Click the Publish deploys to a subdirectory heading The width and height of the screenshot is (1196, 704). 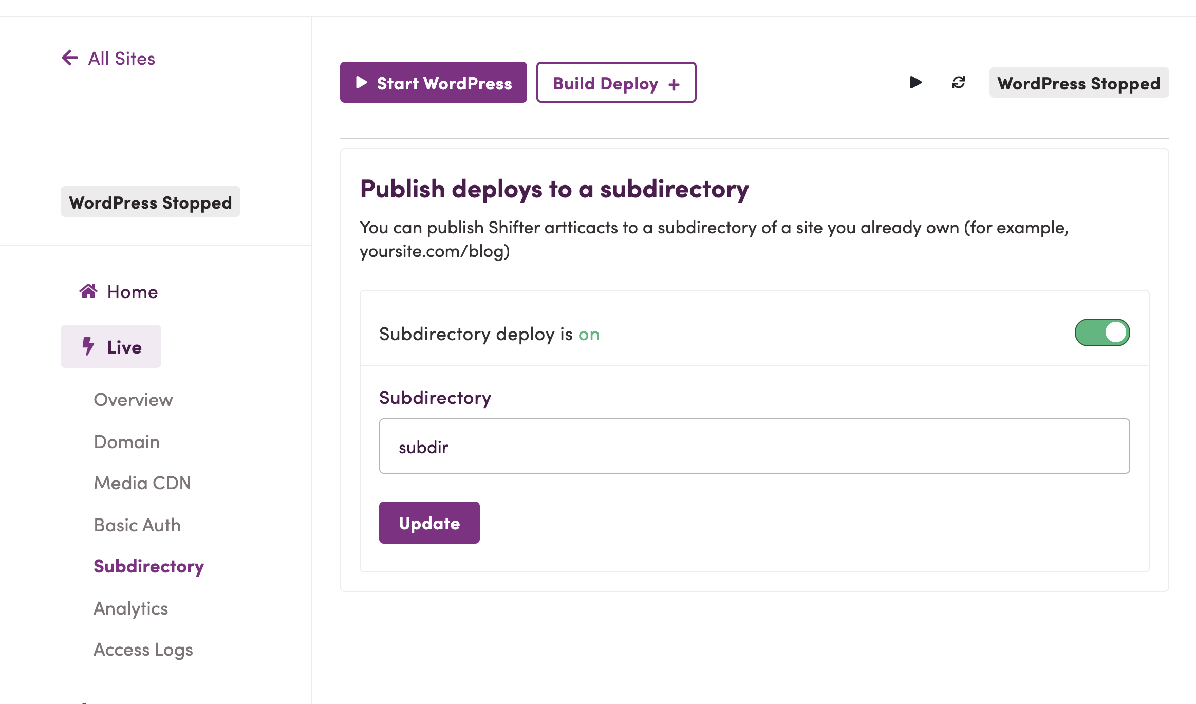[554, 189]
